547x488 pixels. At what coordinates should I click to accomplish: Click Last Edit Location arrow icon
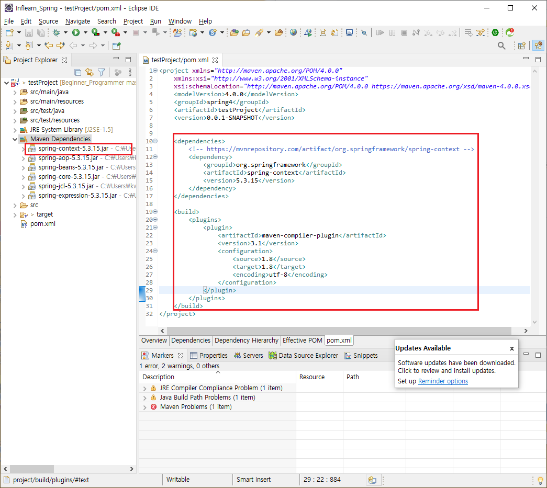point(49,46)
